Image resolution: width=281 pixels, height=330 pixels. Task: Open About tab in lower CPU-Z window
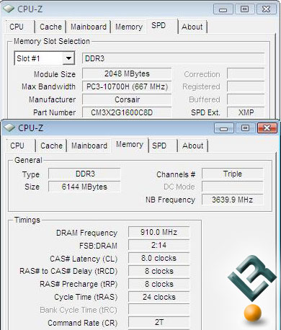point(193,146)
